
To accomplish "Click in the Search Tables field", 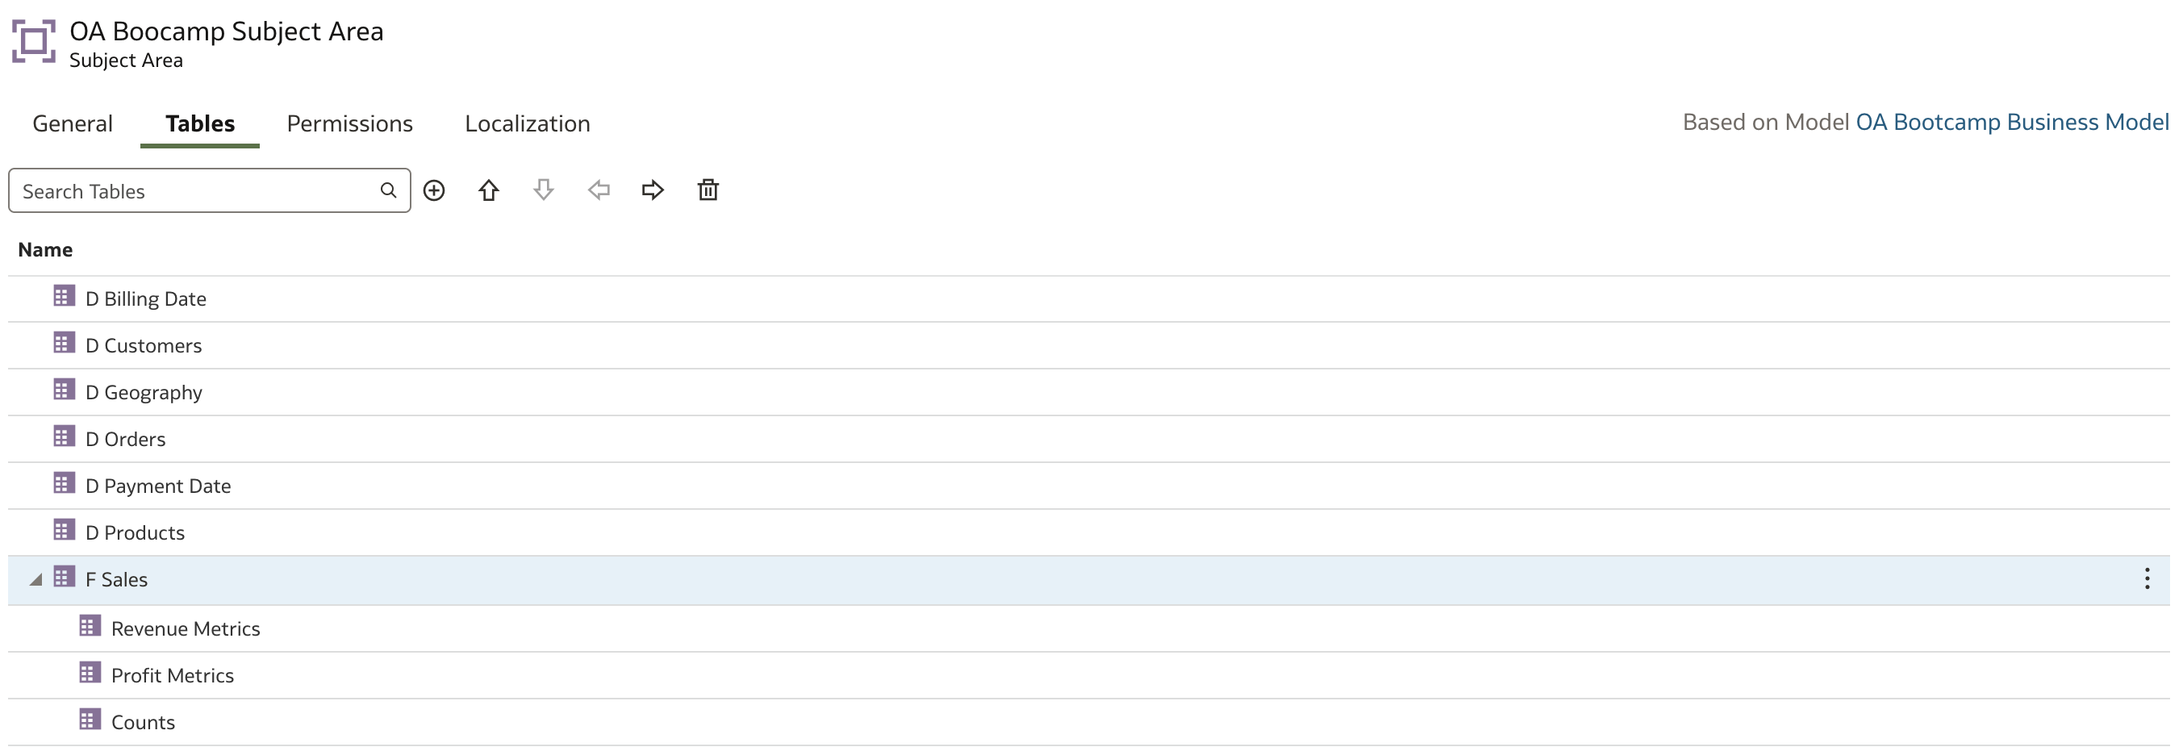I will coord(209,190).
